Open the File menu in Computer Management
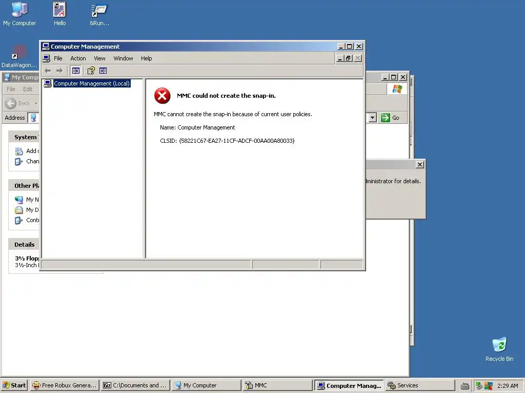 [x=58, y=58]
